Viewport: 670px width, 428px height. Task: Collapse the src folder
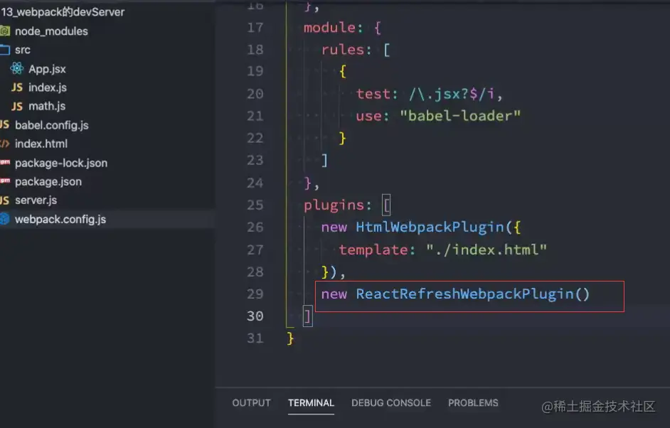pos(23,50)
